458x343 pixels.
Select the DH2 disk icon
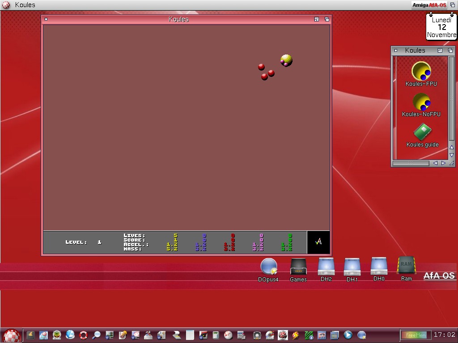[x=326, y=267]
